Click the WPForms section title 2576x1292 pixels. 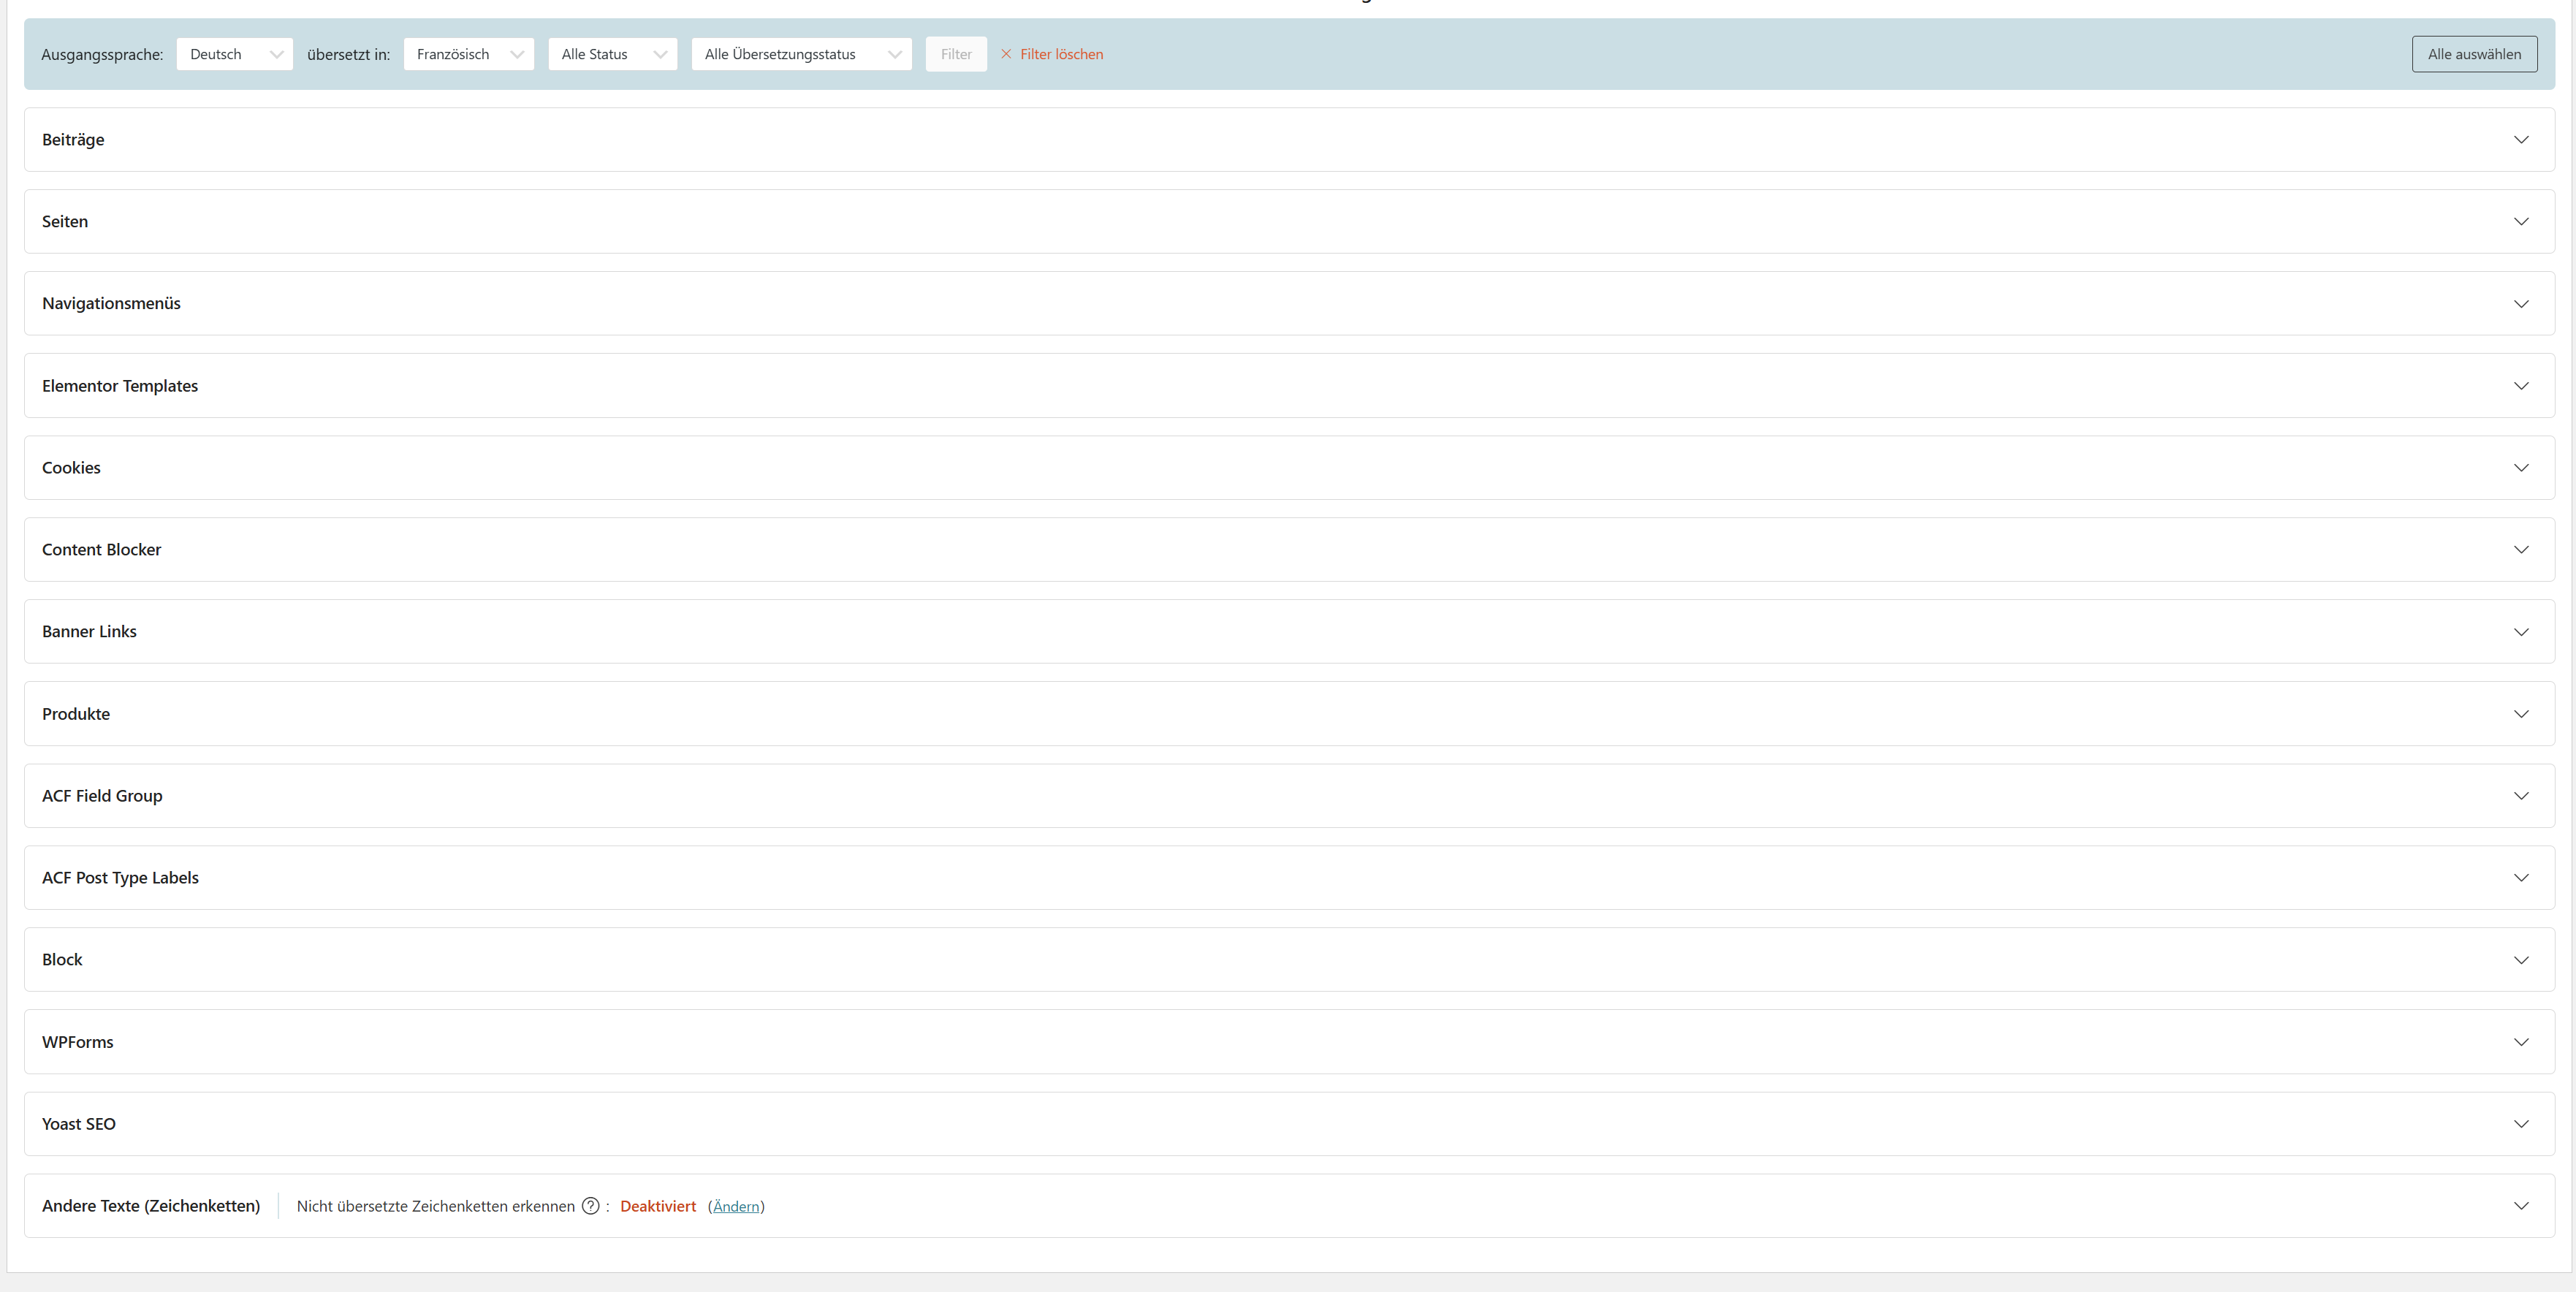(x=78, y=1042)
